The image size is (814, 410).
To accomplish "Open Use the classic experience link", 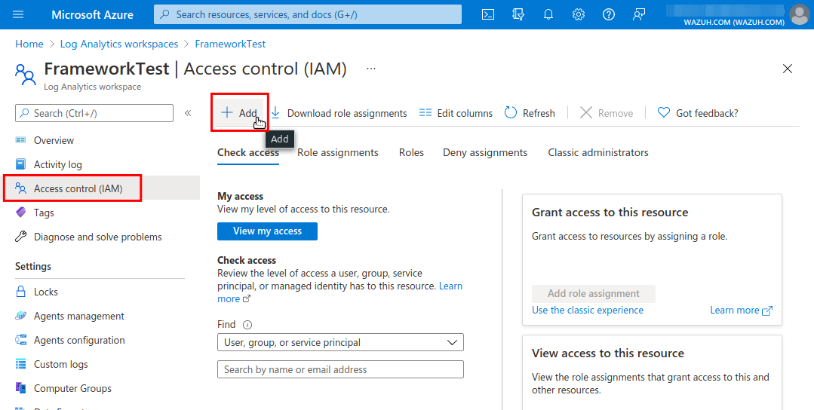I will [x=588, y=310].
